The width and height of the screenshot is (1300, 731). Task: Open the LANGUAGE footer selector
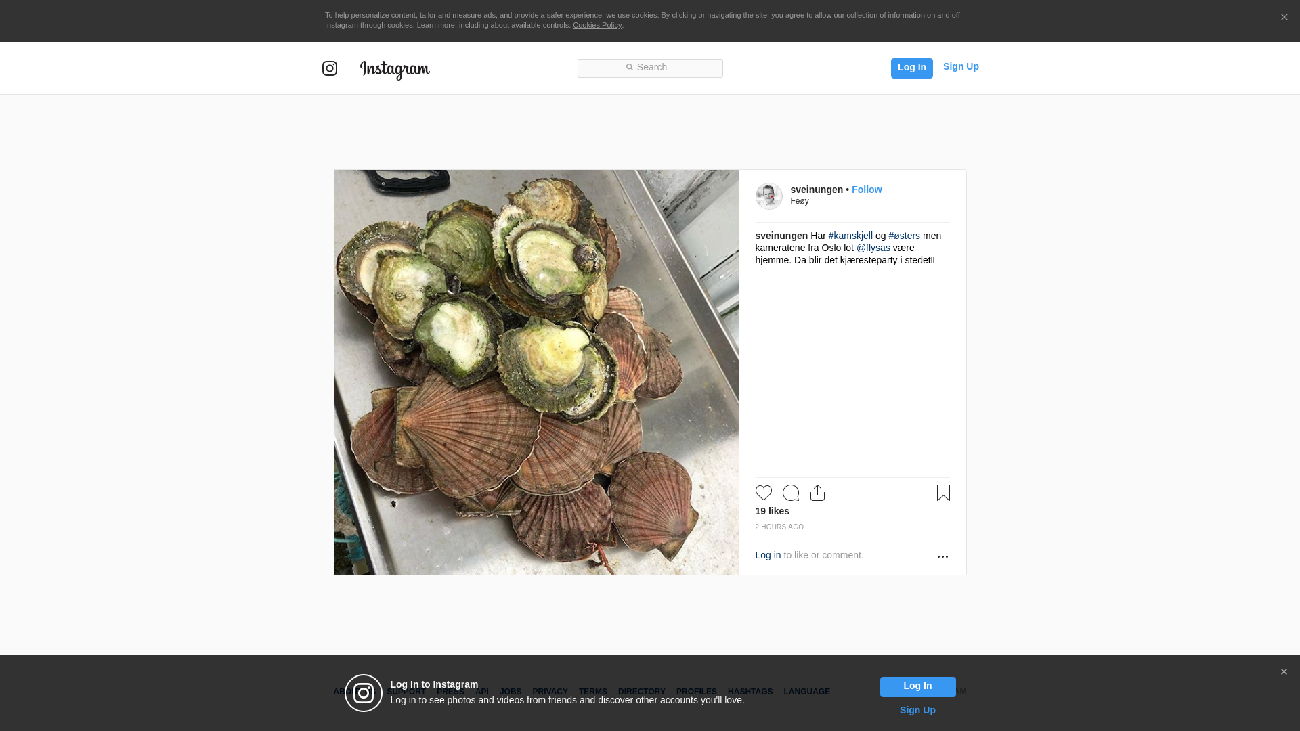tap(806, 692)
